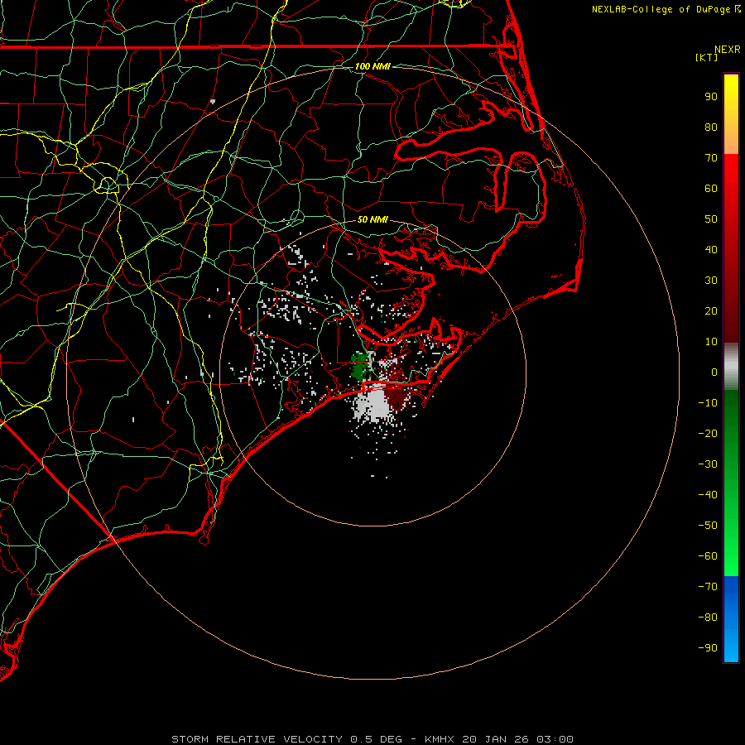The height and width of the screenshot is (745, 745).
Task: Click the -60 value on the velocity scale
Action: coord(708,556)
